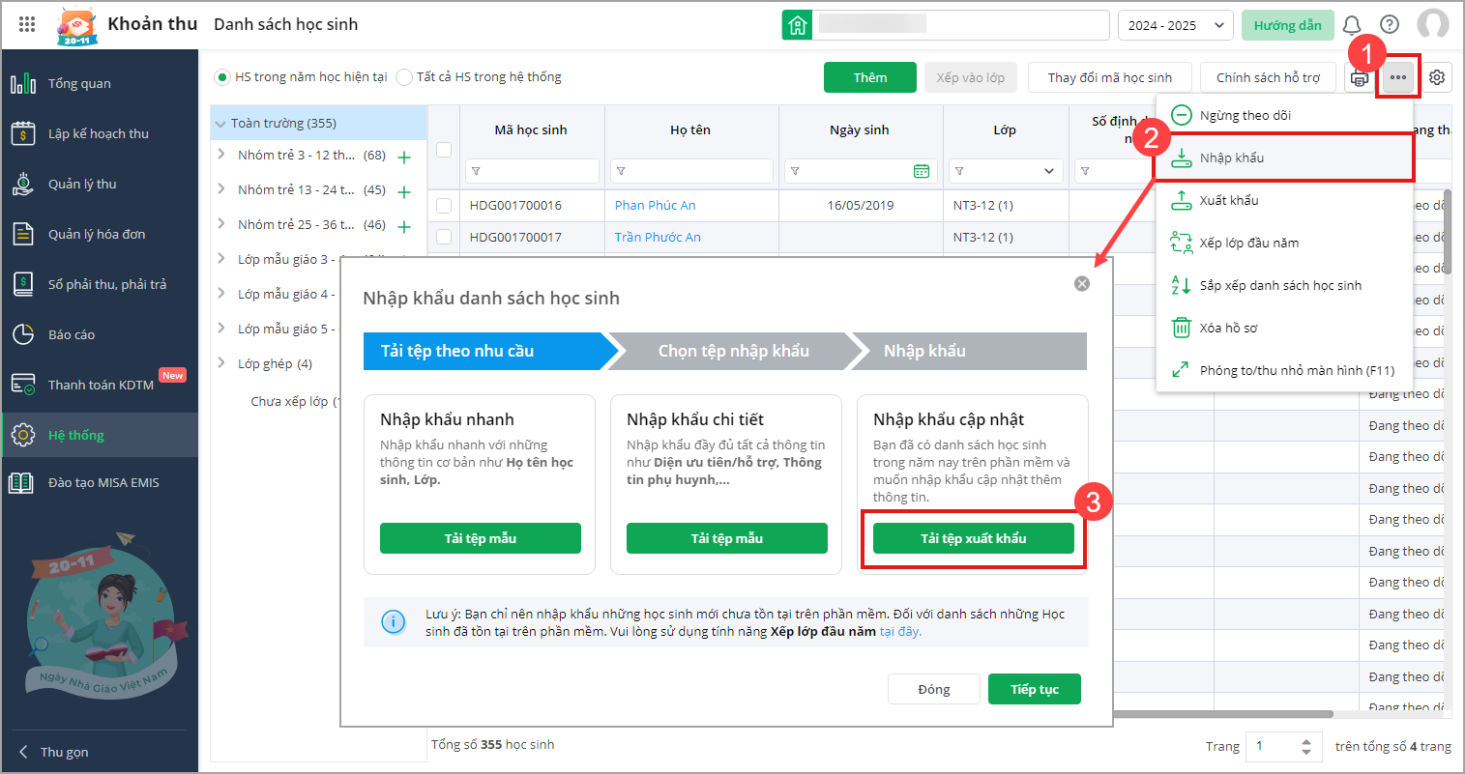Click the three-dots more options button
This screenshot has height=774, width=1465.
click(1398, 77)
